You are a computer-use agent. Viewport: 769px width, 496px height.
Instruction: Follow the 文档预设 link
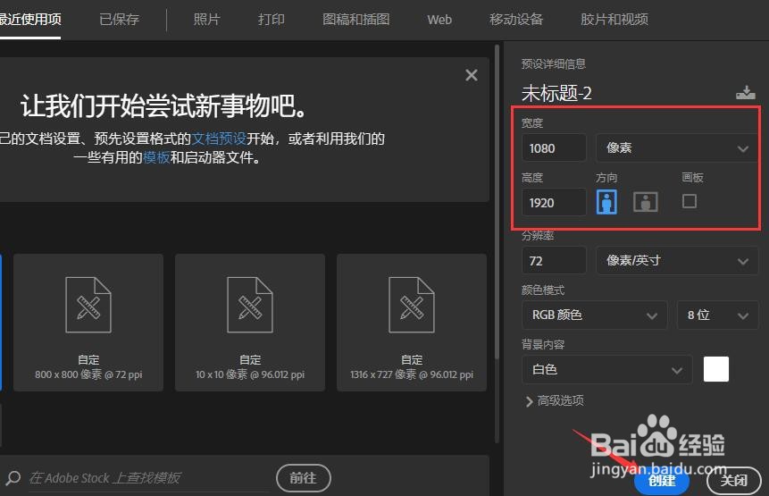[219, 139]
